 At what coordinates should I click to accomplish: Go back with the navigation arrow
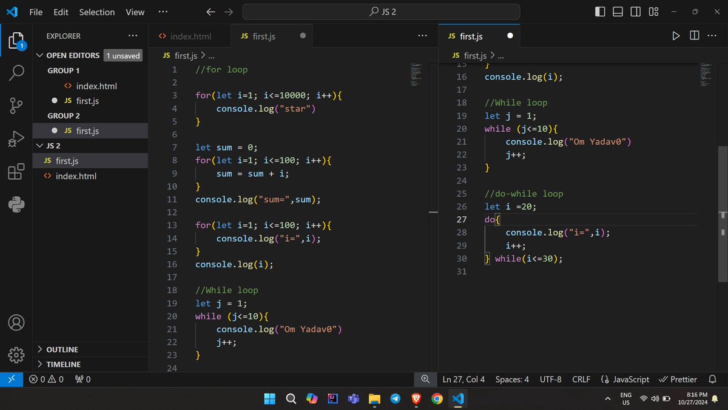coord(211,12)
